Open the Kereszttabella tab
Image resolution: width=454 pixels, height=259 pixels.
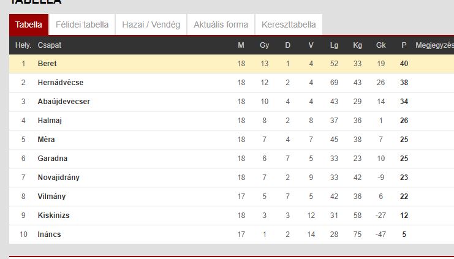(x=289, y=24)
